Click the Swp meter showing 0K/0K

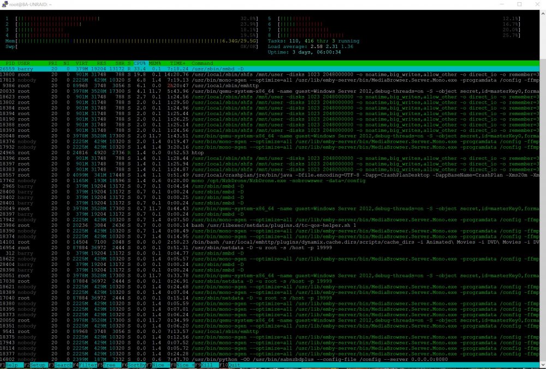coord(132,46)
